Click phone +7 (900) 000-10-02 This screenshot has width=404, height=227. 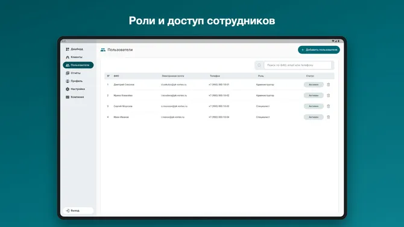tap(219, 95)
